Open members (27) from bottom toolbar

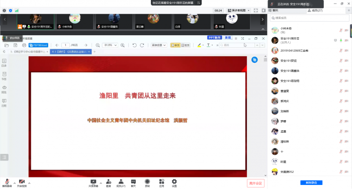(x=121, y=183)
